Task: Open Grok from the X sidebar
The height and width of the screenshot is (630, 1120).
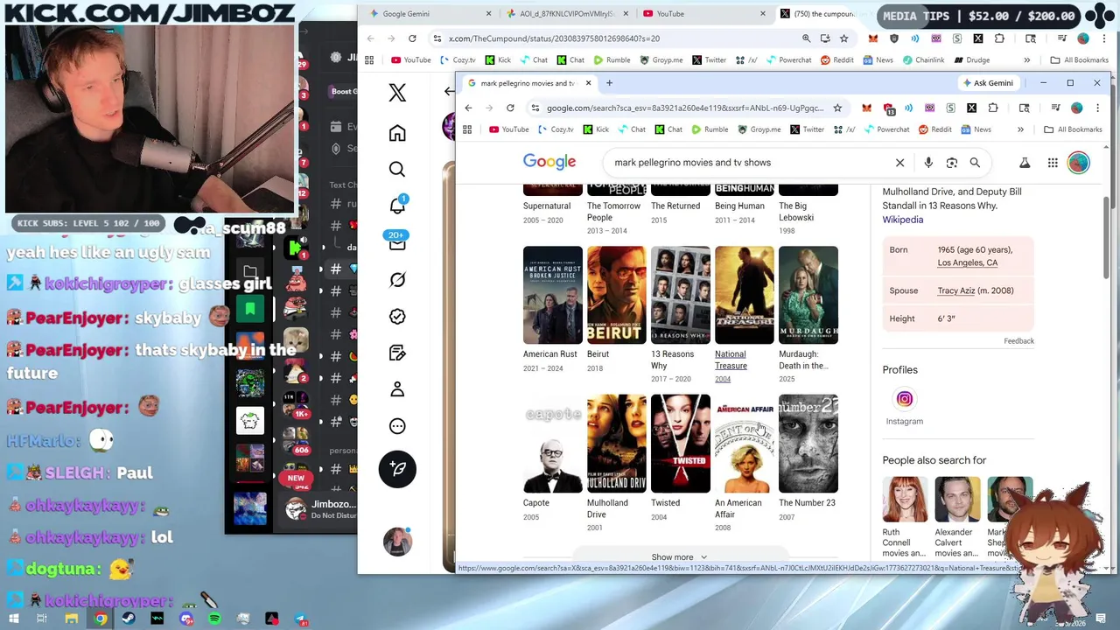Action: coord(397,280)
